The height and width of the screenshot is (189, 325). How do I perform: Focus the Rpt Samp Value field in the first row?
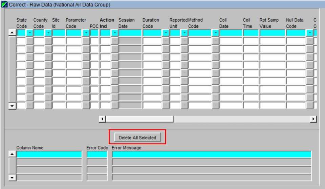click(x=272, y=33)
